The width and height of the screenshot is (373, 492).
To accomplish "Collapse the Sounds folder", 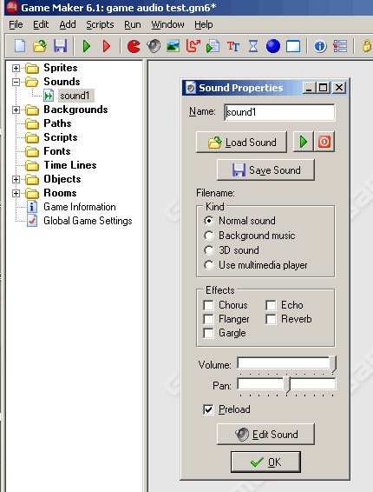I will tap(16, 82).
